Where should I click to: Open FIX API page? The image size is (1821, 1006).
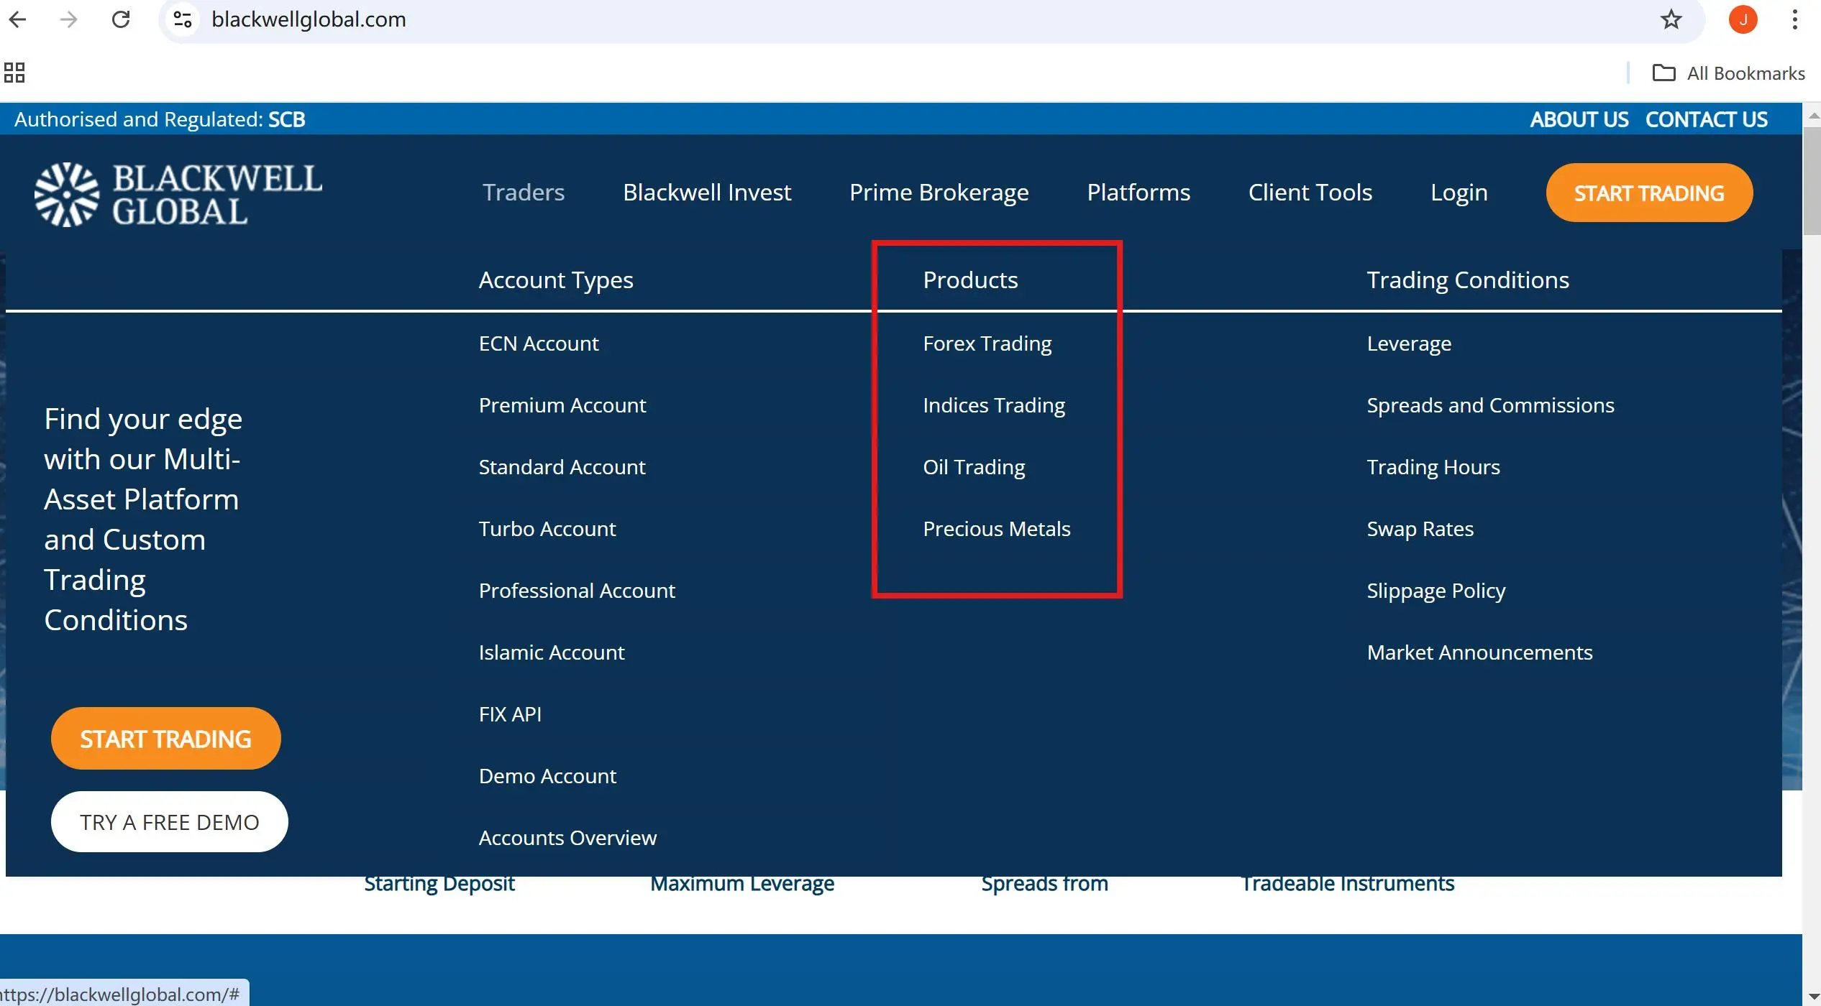pos(510,714)
